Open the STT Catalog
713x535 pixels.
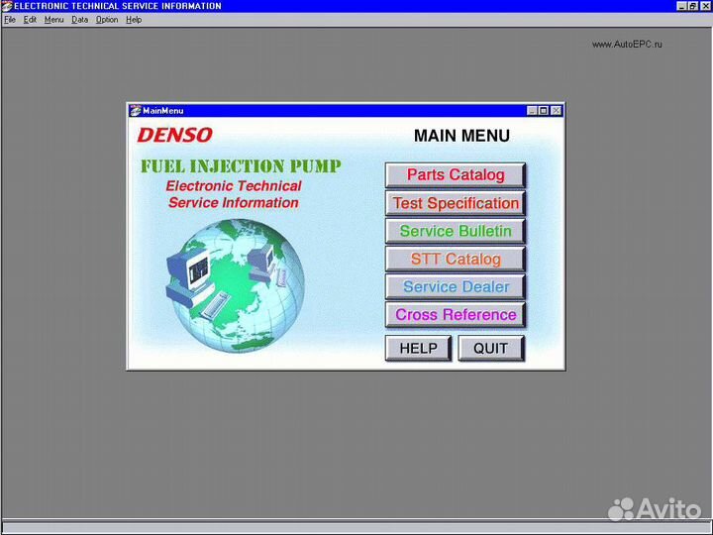(x=456, y=259)
